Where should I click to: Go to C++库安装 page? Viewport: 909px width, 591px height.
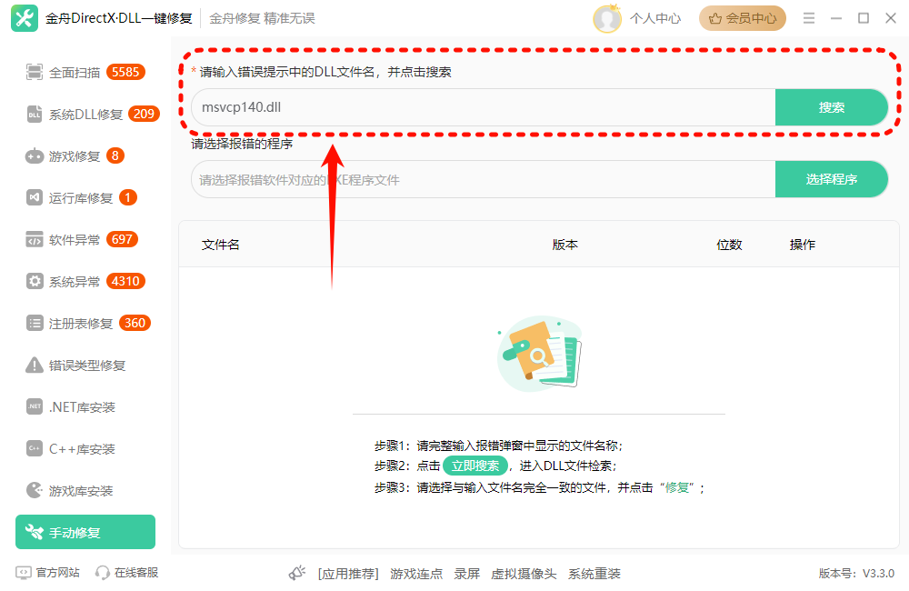(85, 448)
